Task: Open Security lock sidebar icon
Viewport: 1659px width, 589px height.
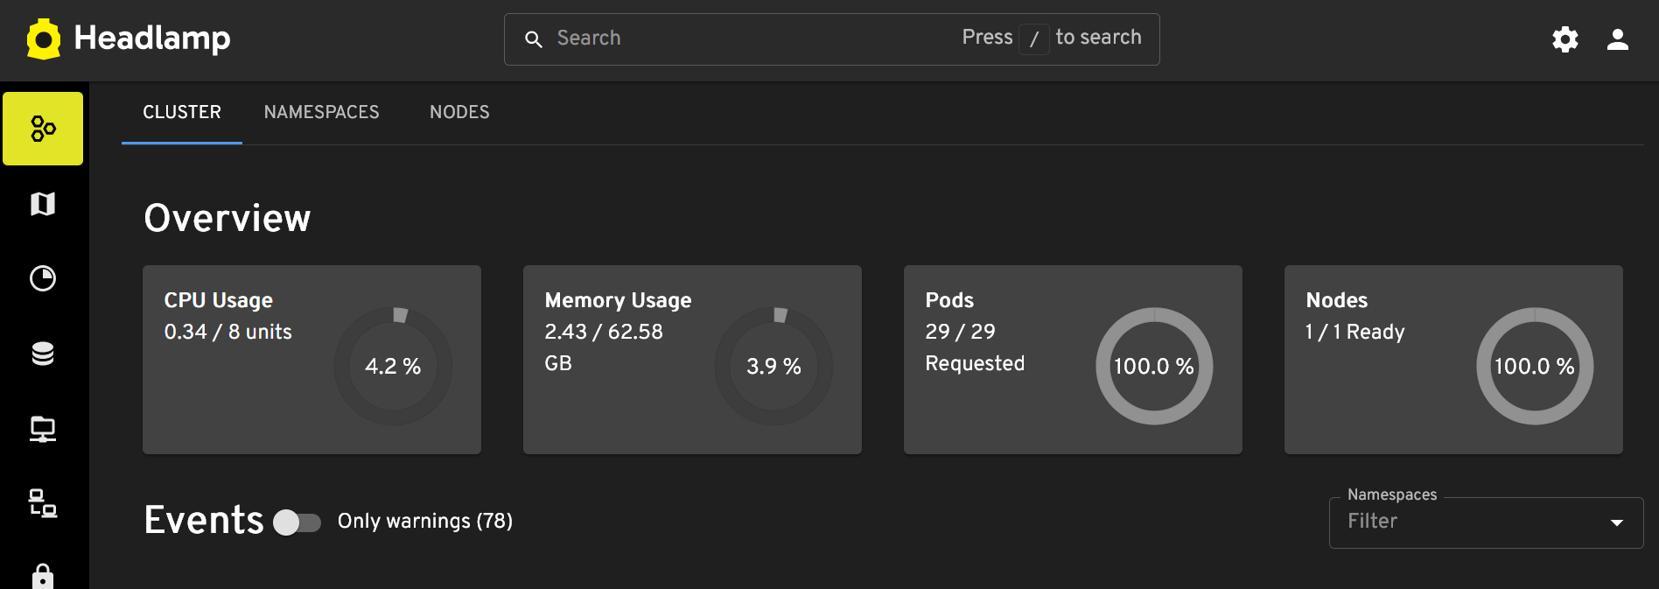Action: tap(43, 576)
